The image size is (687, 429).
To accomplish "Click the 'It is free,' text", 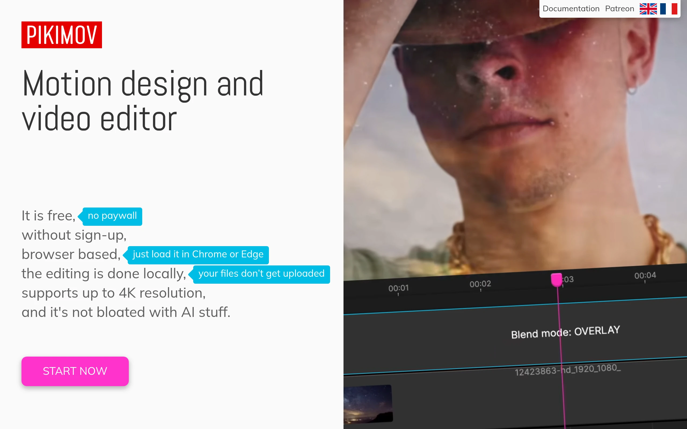I will coord(49,216).
